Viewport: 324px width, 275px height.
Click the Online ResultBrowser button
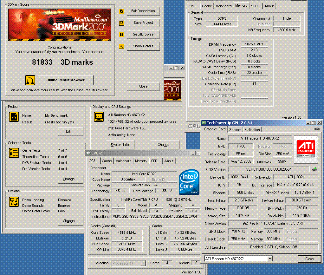coord(66,80)
